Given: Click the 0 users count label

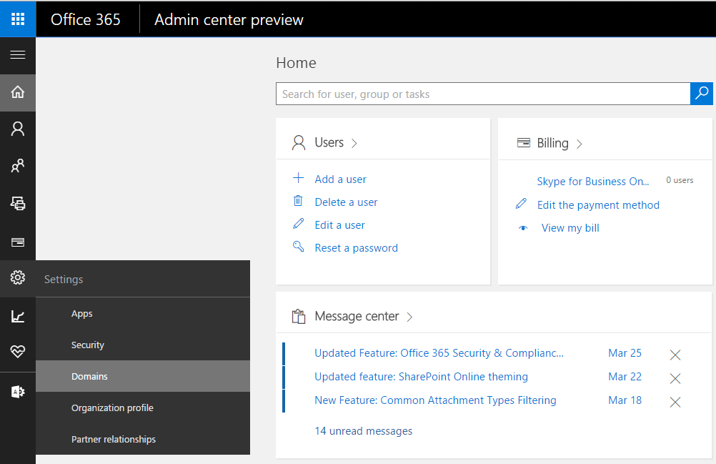Looking at the screenshot, I should coord(680,180).
